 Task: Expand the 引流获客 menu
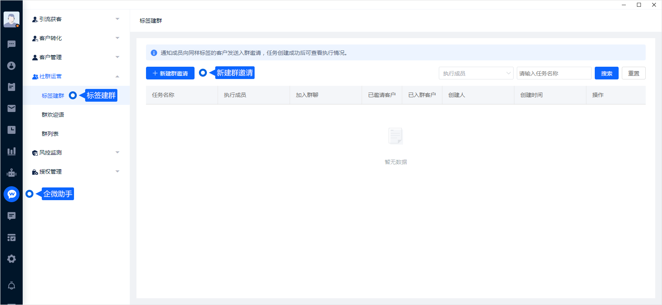pyautogui.click(x=76, y=19)
